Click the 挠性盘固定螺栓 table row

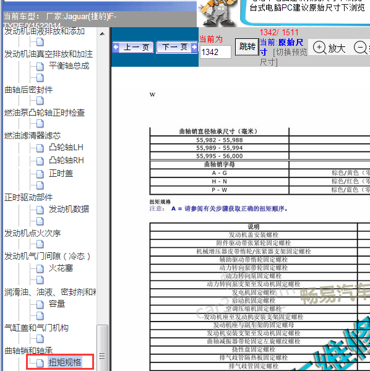click(254, 349)
